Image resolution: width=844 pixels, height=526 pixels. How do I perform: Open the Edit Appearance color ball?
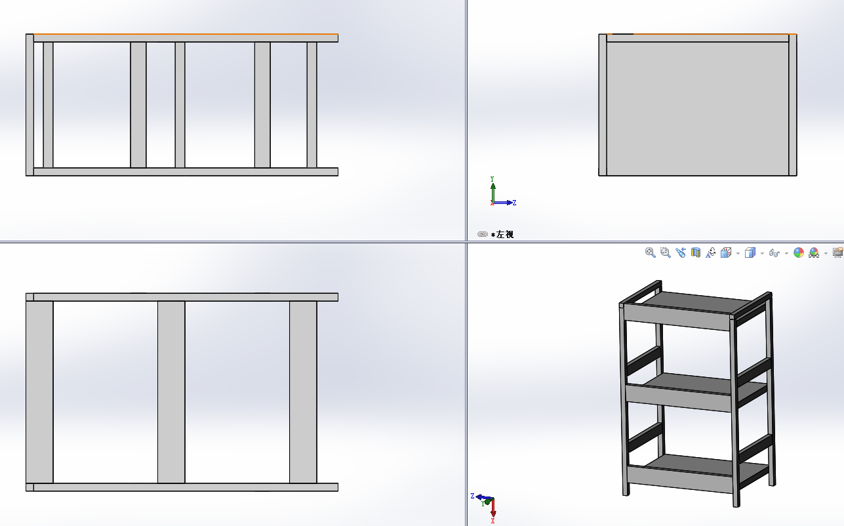799,253
